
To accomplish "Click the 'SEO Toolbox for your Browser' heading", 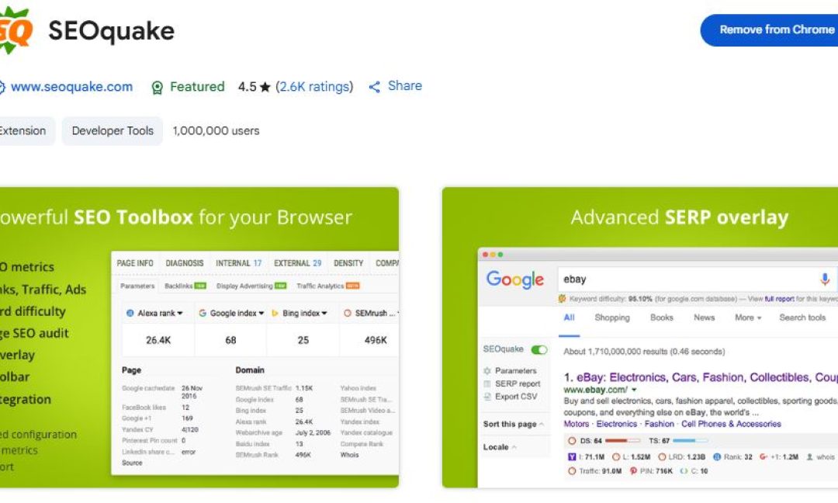I will pyautogui.click(x=213, y=217).
